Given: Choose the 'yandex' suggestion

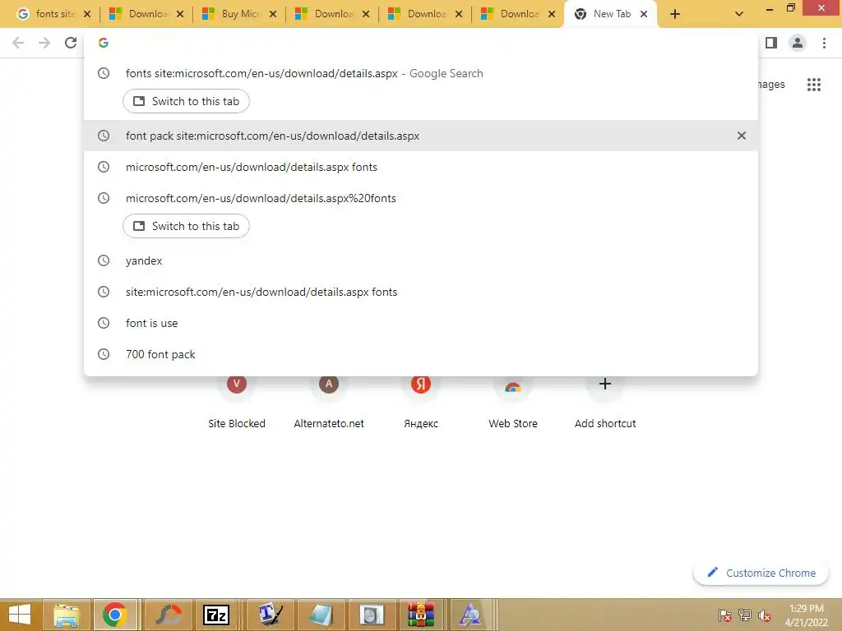Looking at the screenshot, I should pyautogui.click(x=421, y=260).
